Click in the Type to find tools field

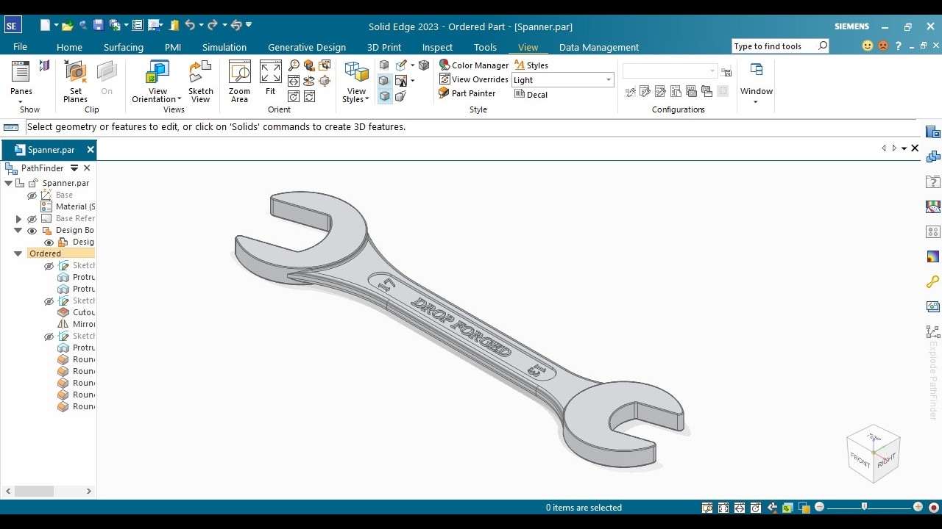773,46
